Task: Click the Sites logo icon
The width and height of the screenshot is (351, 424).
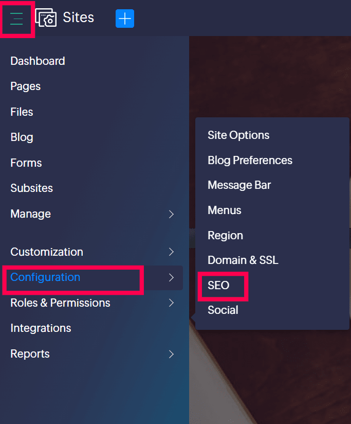Action: [x=46, y=17]
